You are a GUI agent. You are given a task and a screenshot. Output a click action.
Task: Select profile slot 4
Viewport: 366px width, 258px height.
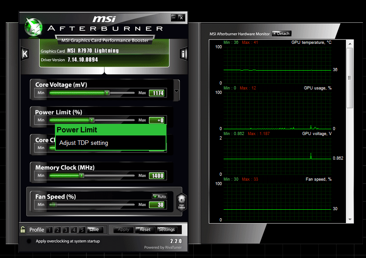[x=74, y=230]
